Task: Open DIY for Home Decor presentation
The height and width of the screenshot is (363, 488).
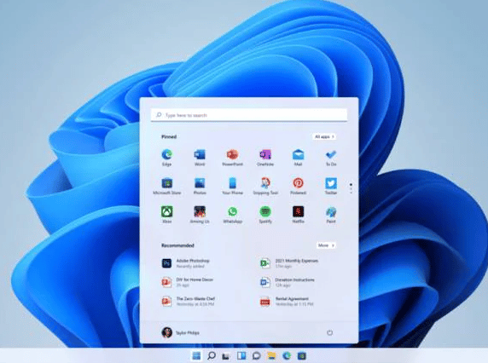Action: coord(188,282)
